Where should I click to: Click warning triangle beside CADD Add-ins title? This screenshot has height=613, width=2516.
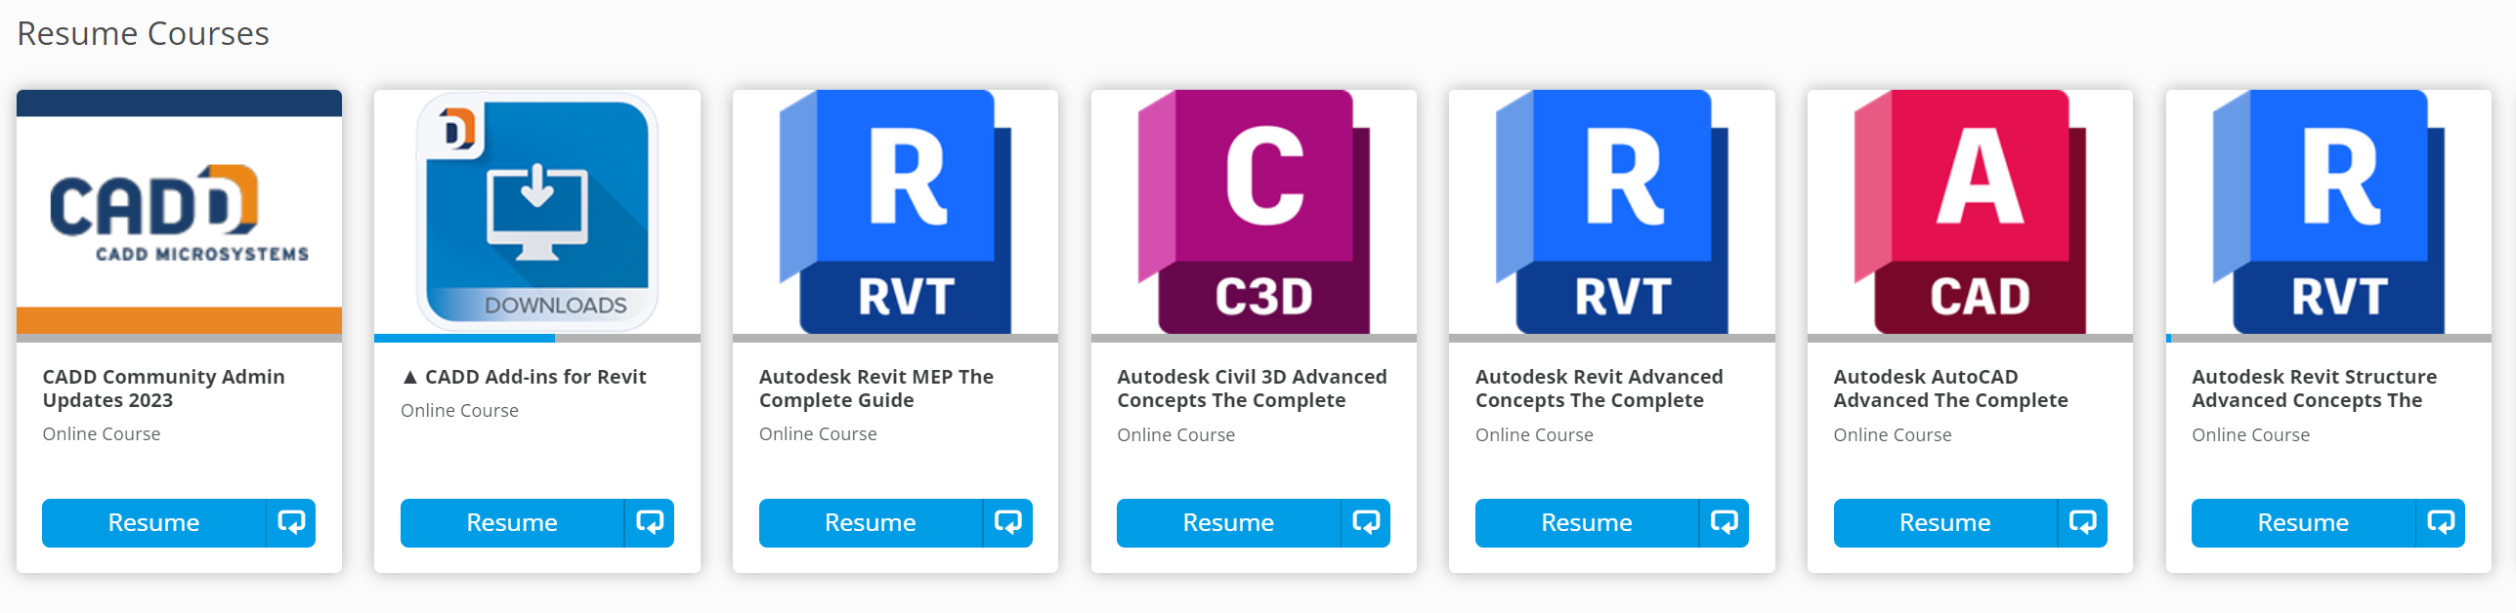[410, 377]
